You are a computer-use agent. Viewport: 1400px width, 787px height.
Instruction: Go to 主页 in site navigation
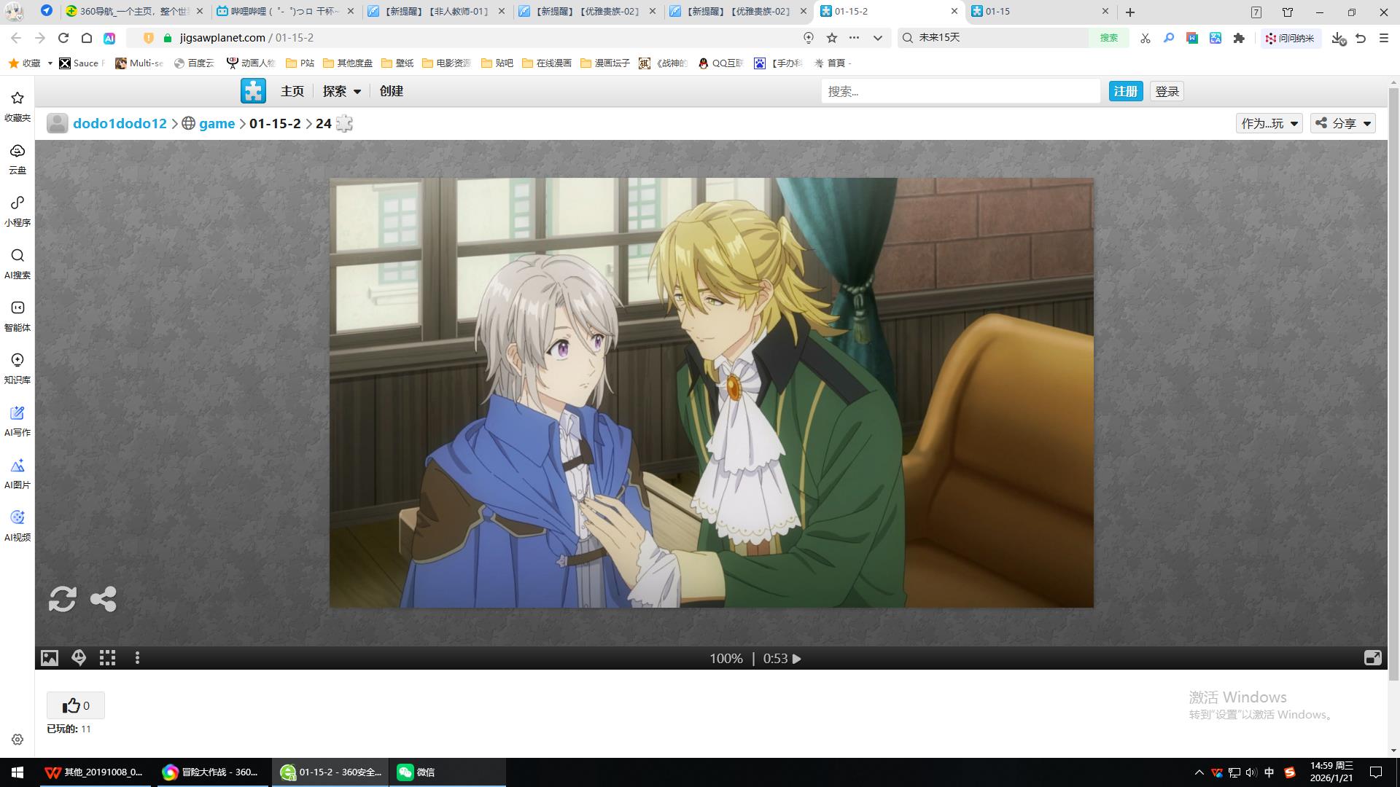(x=292, y=91)
